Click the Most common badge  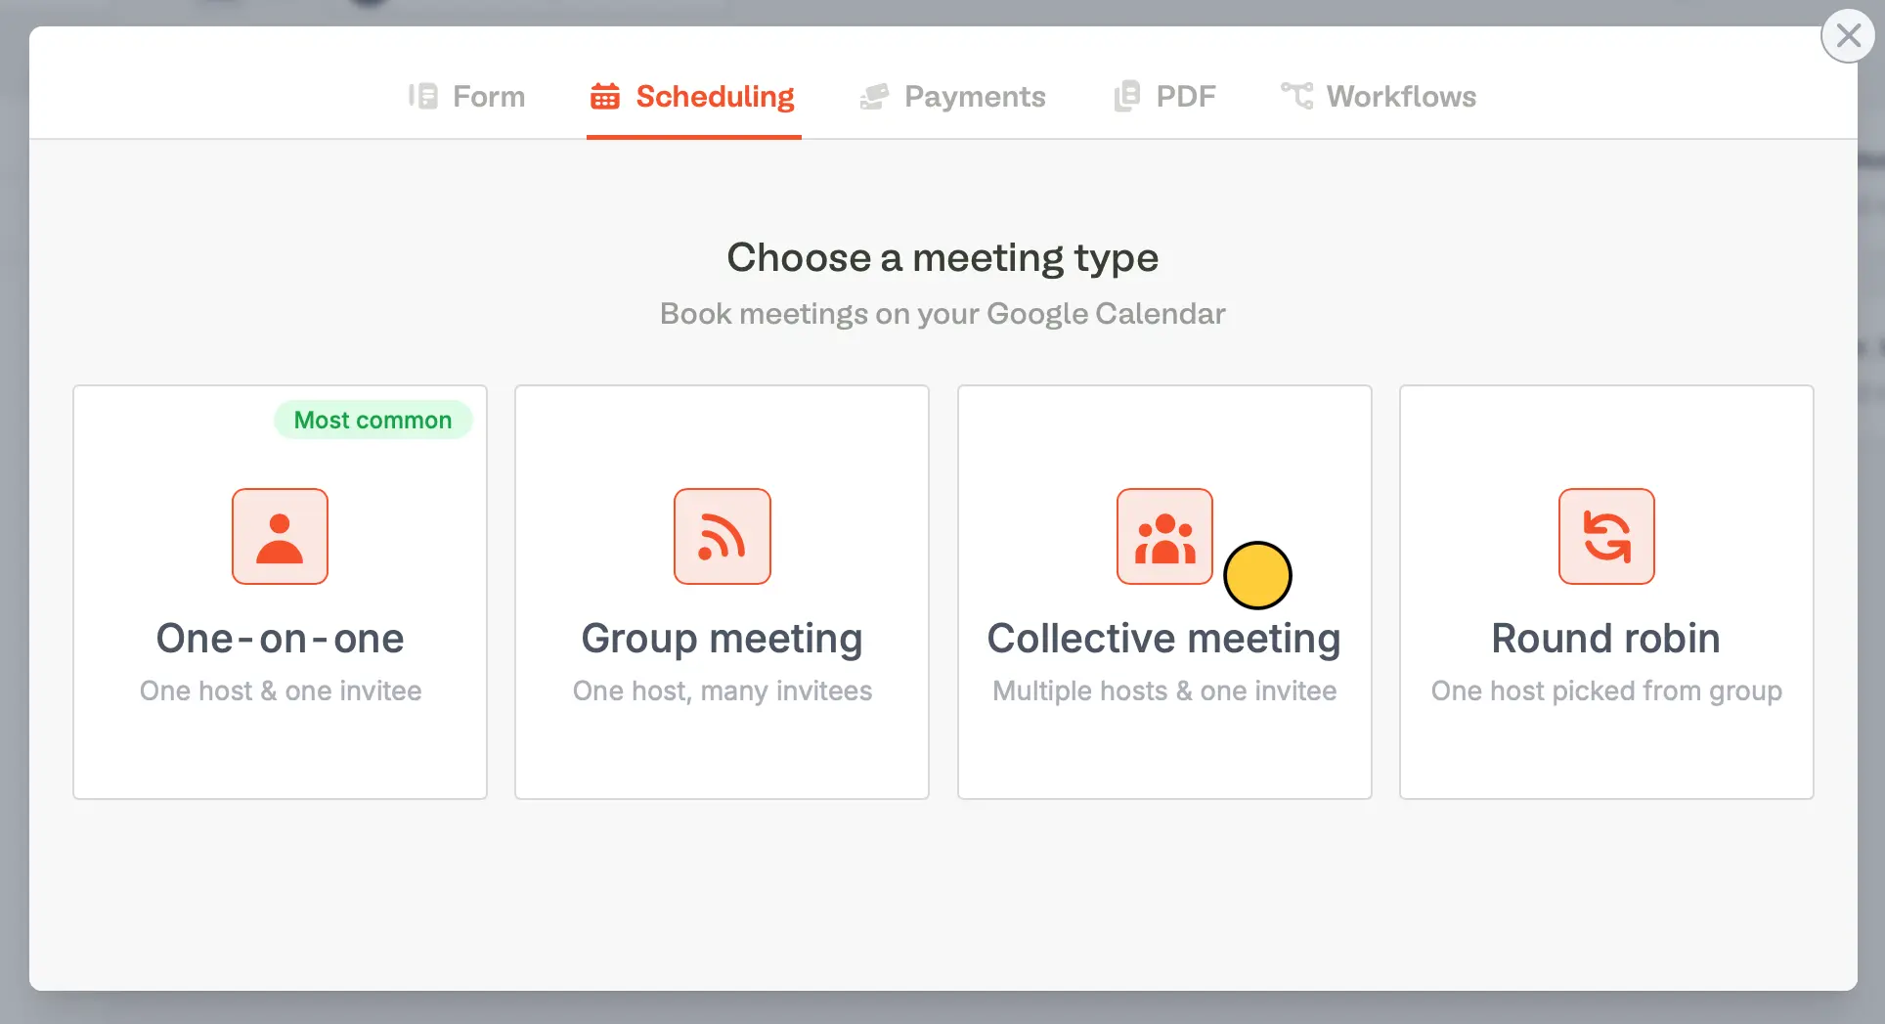[x=373, y=420]
